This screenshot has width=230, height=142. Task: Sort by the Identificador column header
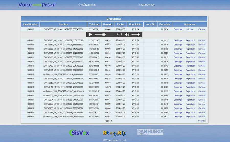pos(30,25)
